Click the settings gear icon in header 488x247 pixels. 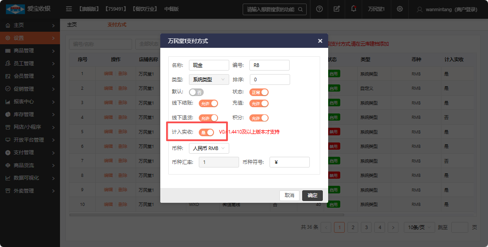tap(400, 9)
